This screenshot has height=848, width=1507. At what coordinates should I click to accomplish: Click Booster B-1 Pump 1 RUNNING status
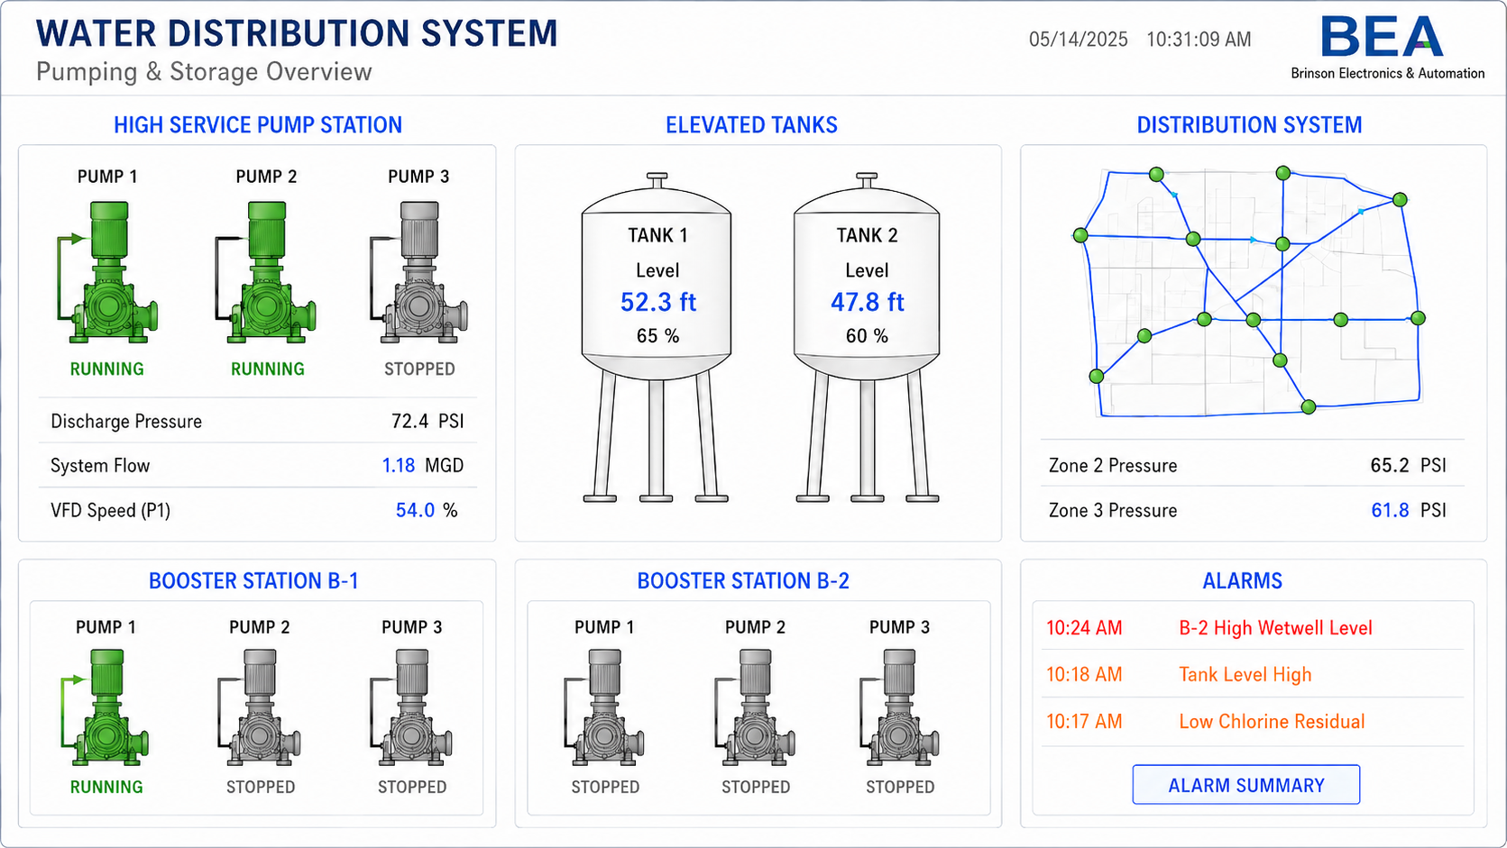click(x=106, y=788)
